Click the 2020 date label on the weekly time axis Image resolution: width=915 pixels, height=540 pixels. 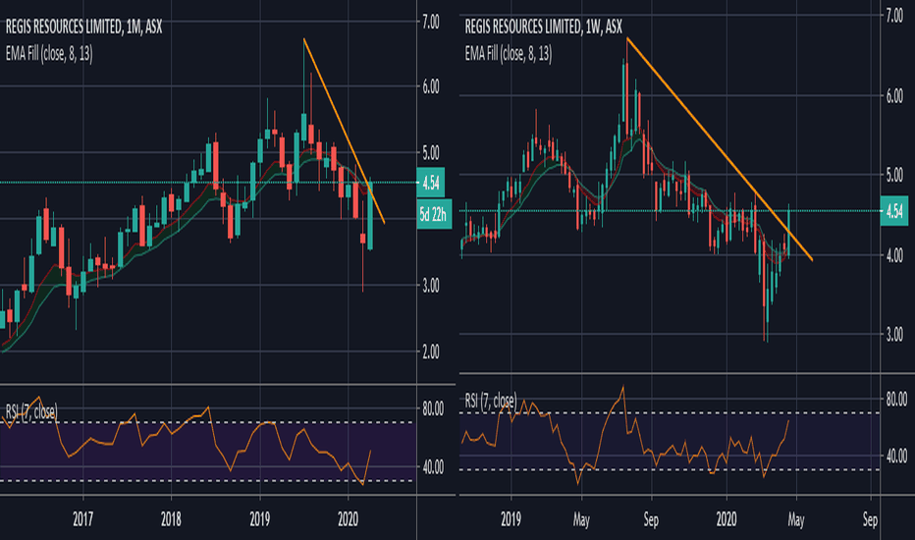(x=727, y=519)
